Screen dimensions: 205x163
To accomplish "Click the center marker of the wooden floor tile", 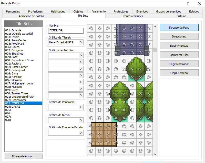I will (99, 134).
